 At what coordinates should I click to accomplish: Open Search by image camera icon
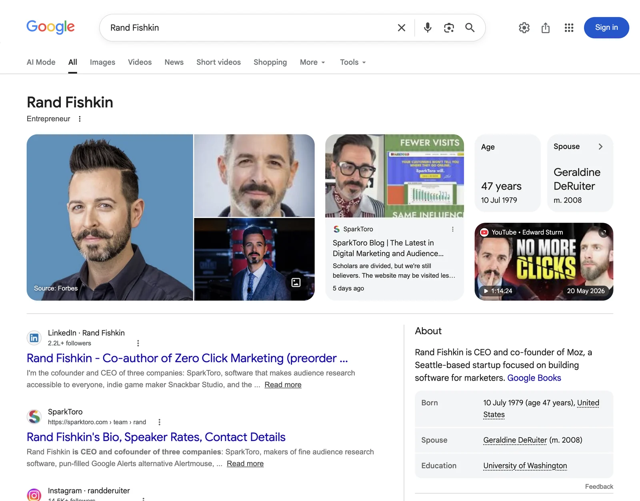[x=449, y=28]
